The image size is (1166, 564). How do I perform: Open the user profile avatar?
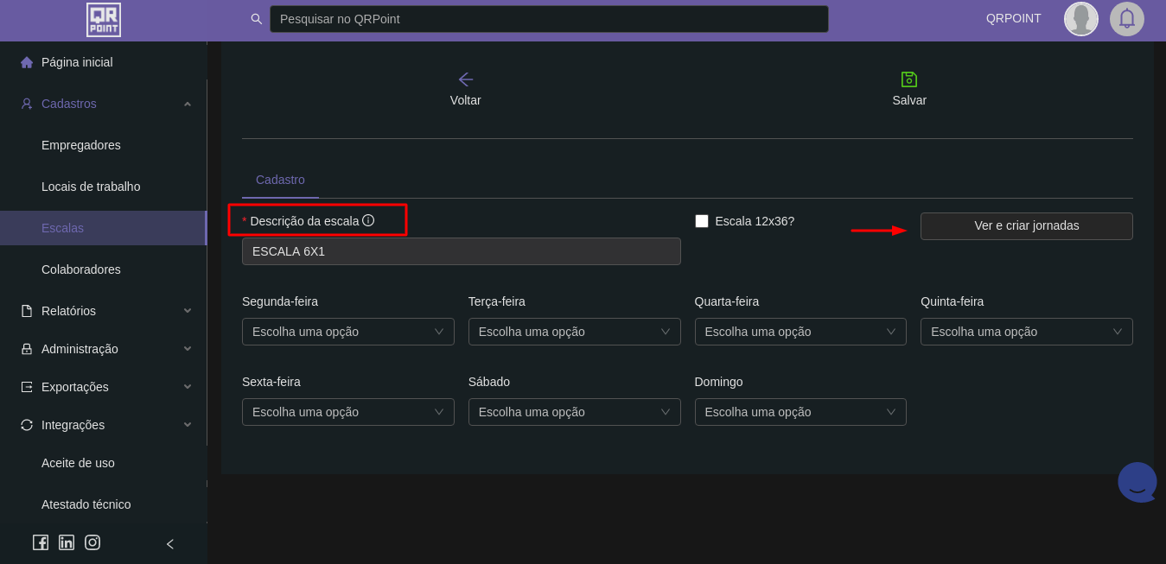coord(1080,19)
